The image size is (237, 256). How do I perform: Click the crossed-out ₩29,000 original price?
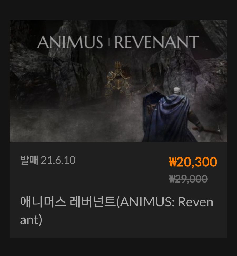pos(188,179)
